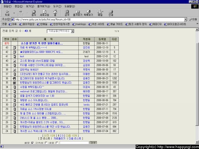Open the 한메일 links bar shortcut
The width and height of the screenshot is (199, 149).
point(42,24)
